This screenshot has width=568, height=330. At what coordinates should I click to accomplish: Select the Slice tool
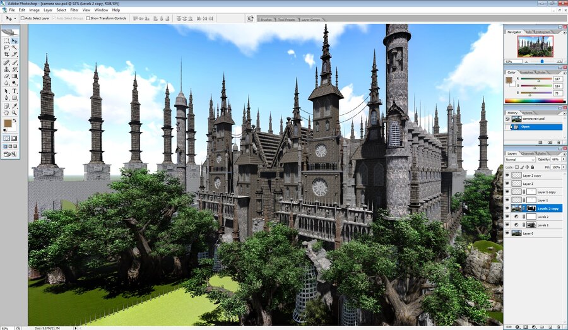pos(15,54)
